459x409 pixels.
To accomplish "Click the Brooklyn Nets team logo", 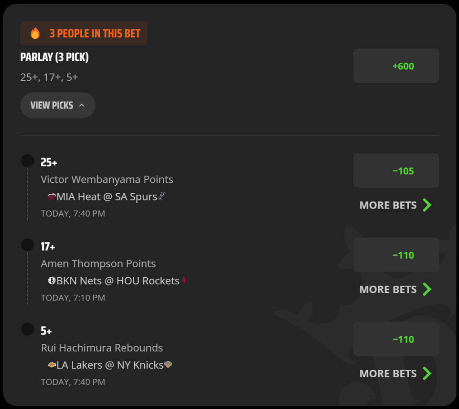I will click(52, 281).
